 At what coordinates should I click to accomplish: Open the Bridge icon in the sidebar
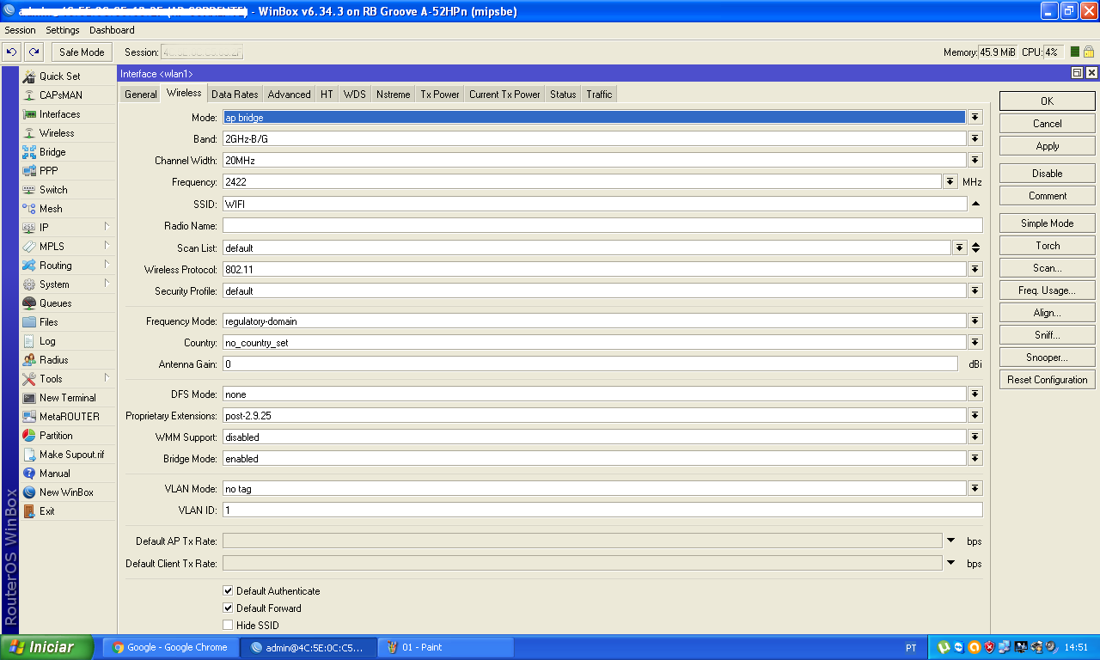[30, 152]
